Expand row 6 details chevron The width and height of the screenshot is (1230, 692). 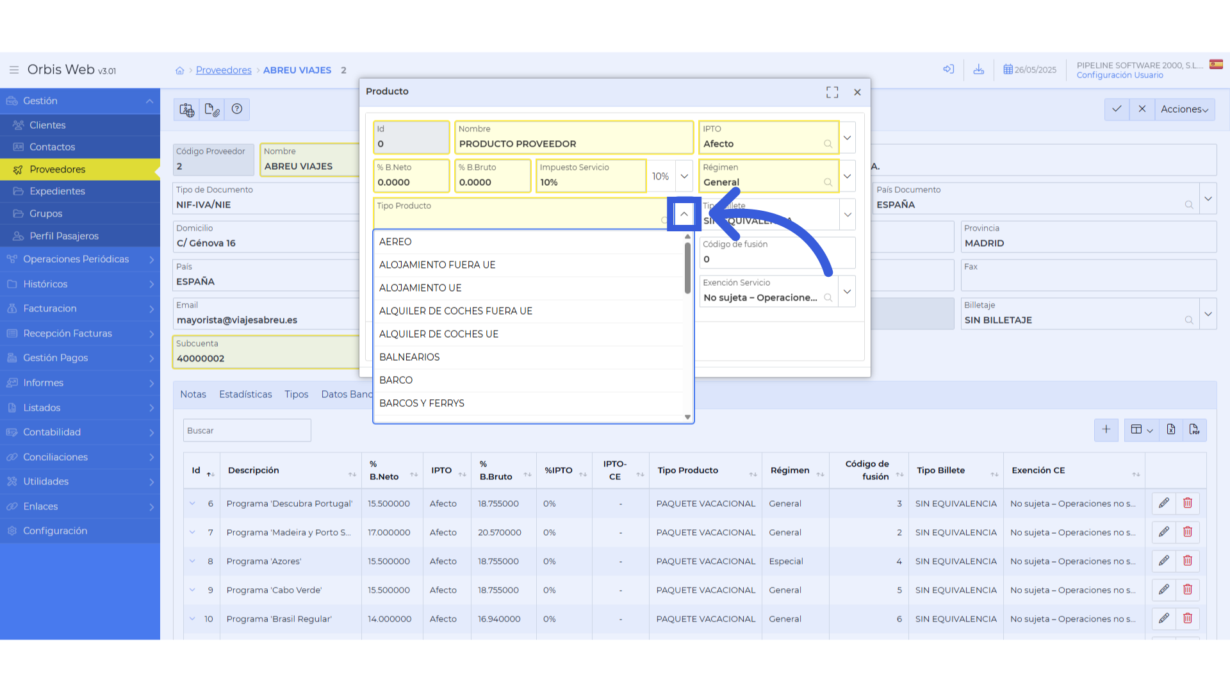click(192, 503)
